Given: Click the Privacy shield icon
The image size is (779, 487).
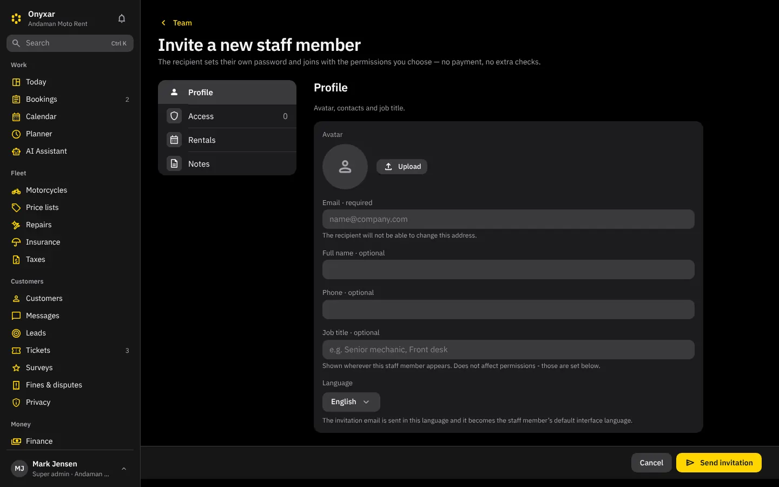Looking at the screenshot, I should pyautogui.click(x=16, y=403).
